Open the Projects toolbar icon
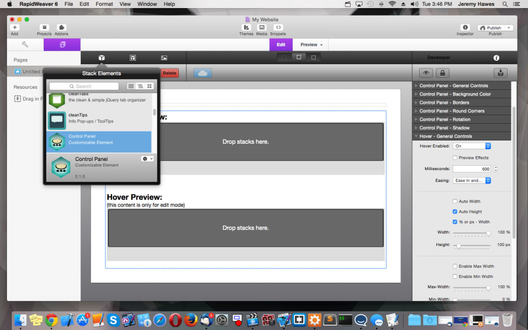The height and width of the screenshot is (330, 528). (x=44, y=27)
